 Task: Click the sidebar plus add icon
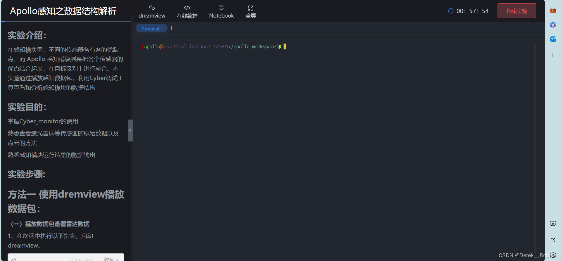coord(553,55)
